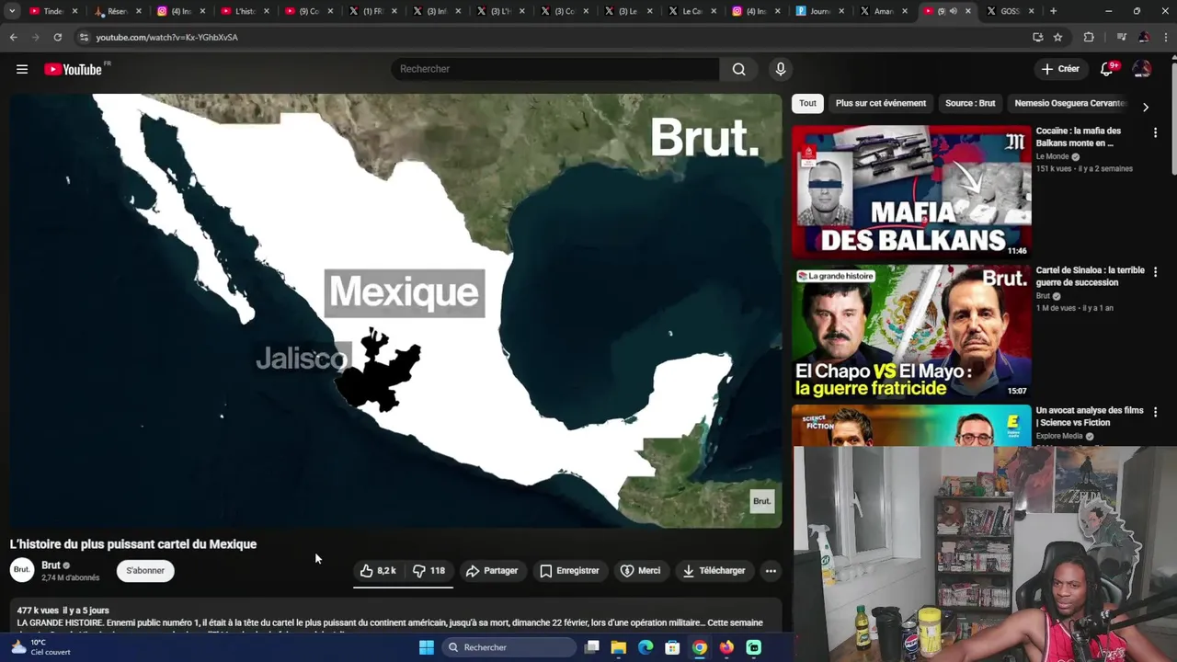Image resolution: width=1177 pixels, height=662 pixels.
Task: Start voice search with the microphone
Action: tap(781, 69)
